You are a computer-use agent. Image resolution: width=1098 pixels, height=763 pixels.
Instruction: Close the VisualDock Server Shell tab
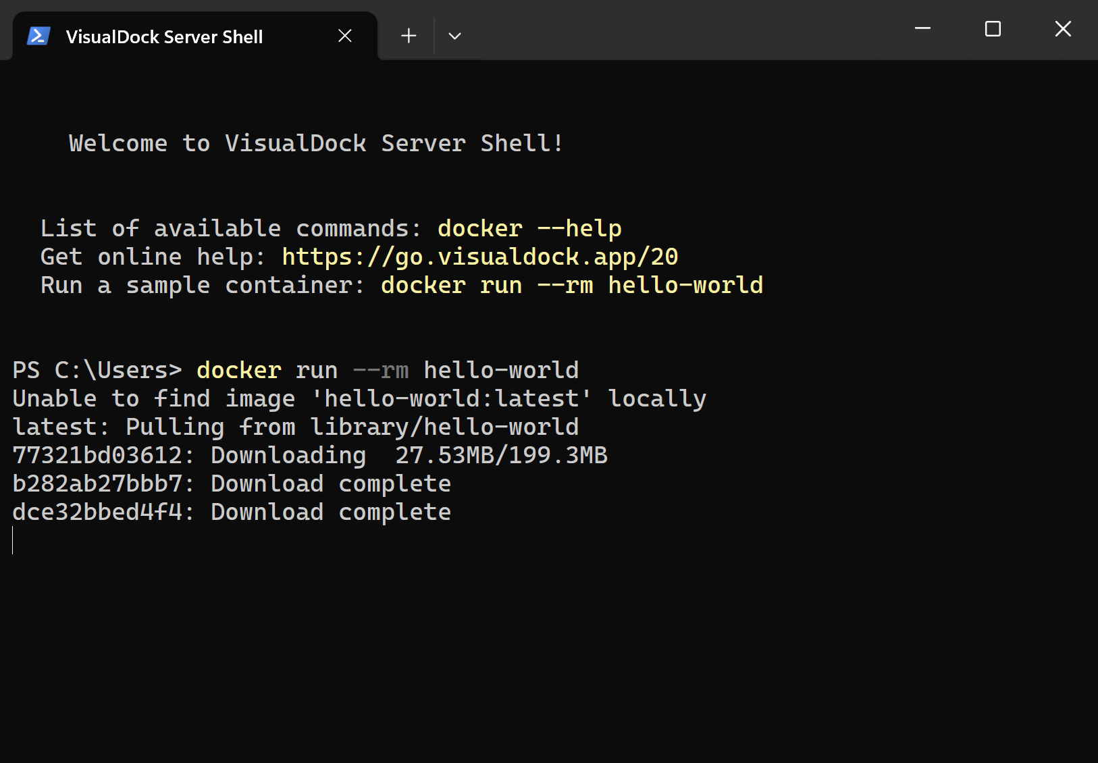tap(344, 36)
